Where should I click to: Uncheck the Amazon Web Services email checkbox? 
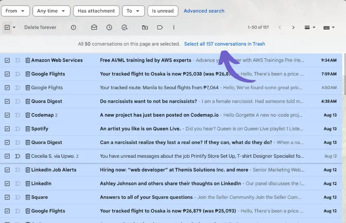pos(7,60)
